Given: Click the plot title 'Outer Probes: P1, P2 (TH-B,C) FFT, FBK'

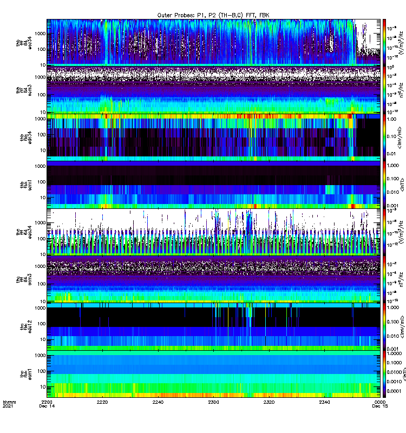Looking at the screenshot, I should [213, 15].
